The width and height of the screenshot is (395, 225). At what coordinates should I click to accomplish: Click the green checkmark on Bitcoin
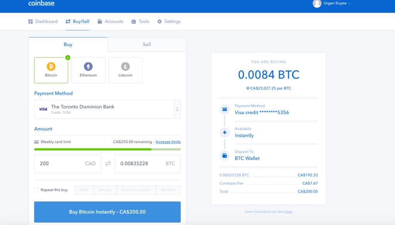click(x=68, y=58)
